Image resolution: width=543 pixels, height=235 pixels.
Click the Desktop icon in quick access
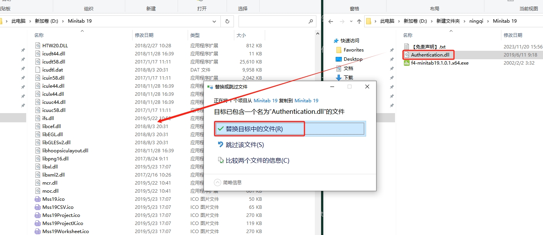coord(339,59)
